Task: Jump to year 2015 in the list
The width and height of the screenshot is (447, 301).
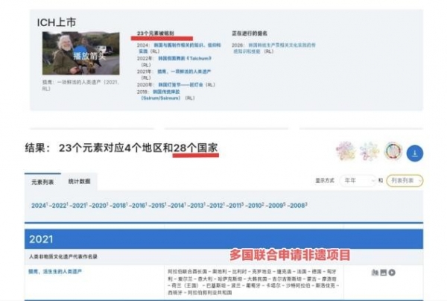Action: [x=158, y=206]
